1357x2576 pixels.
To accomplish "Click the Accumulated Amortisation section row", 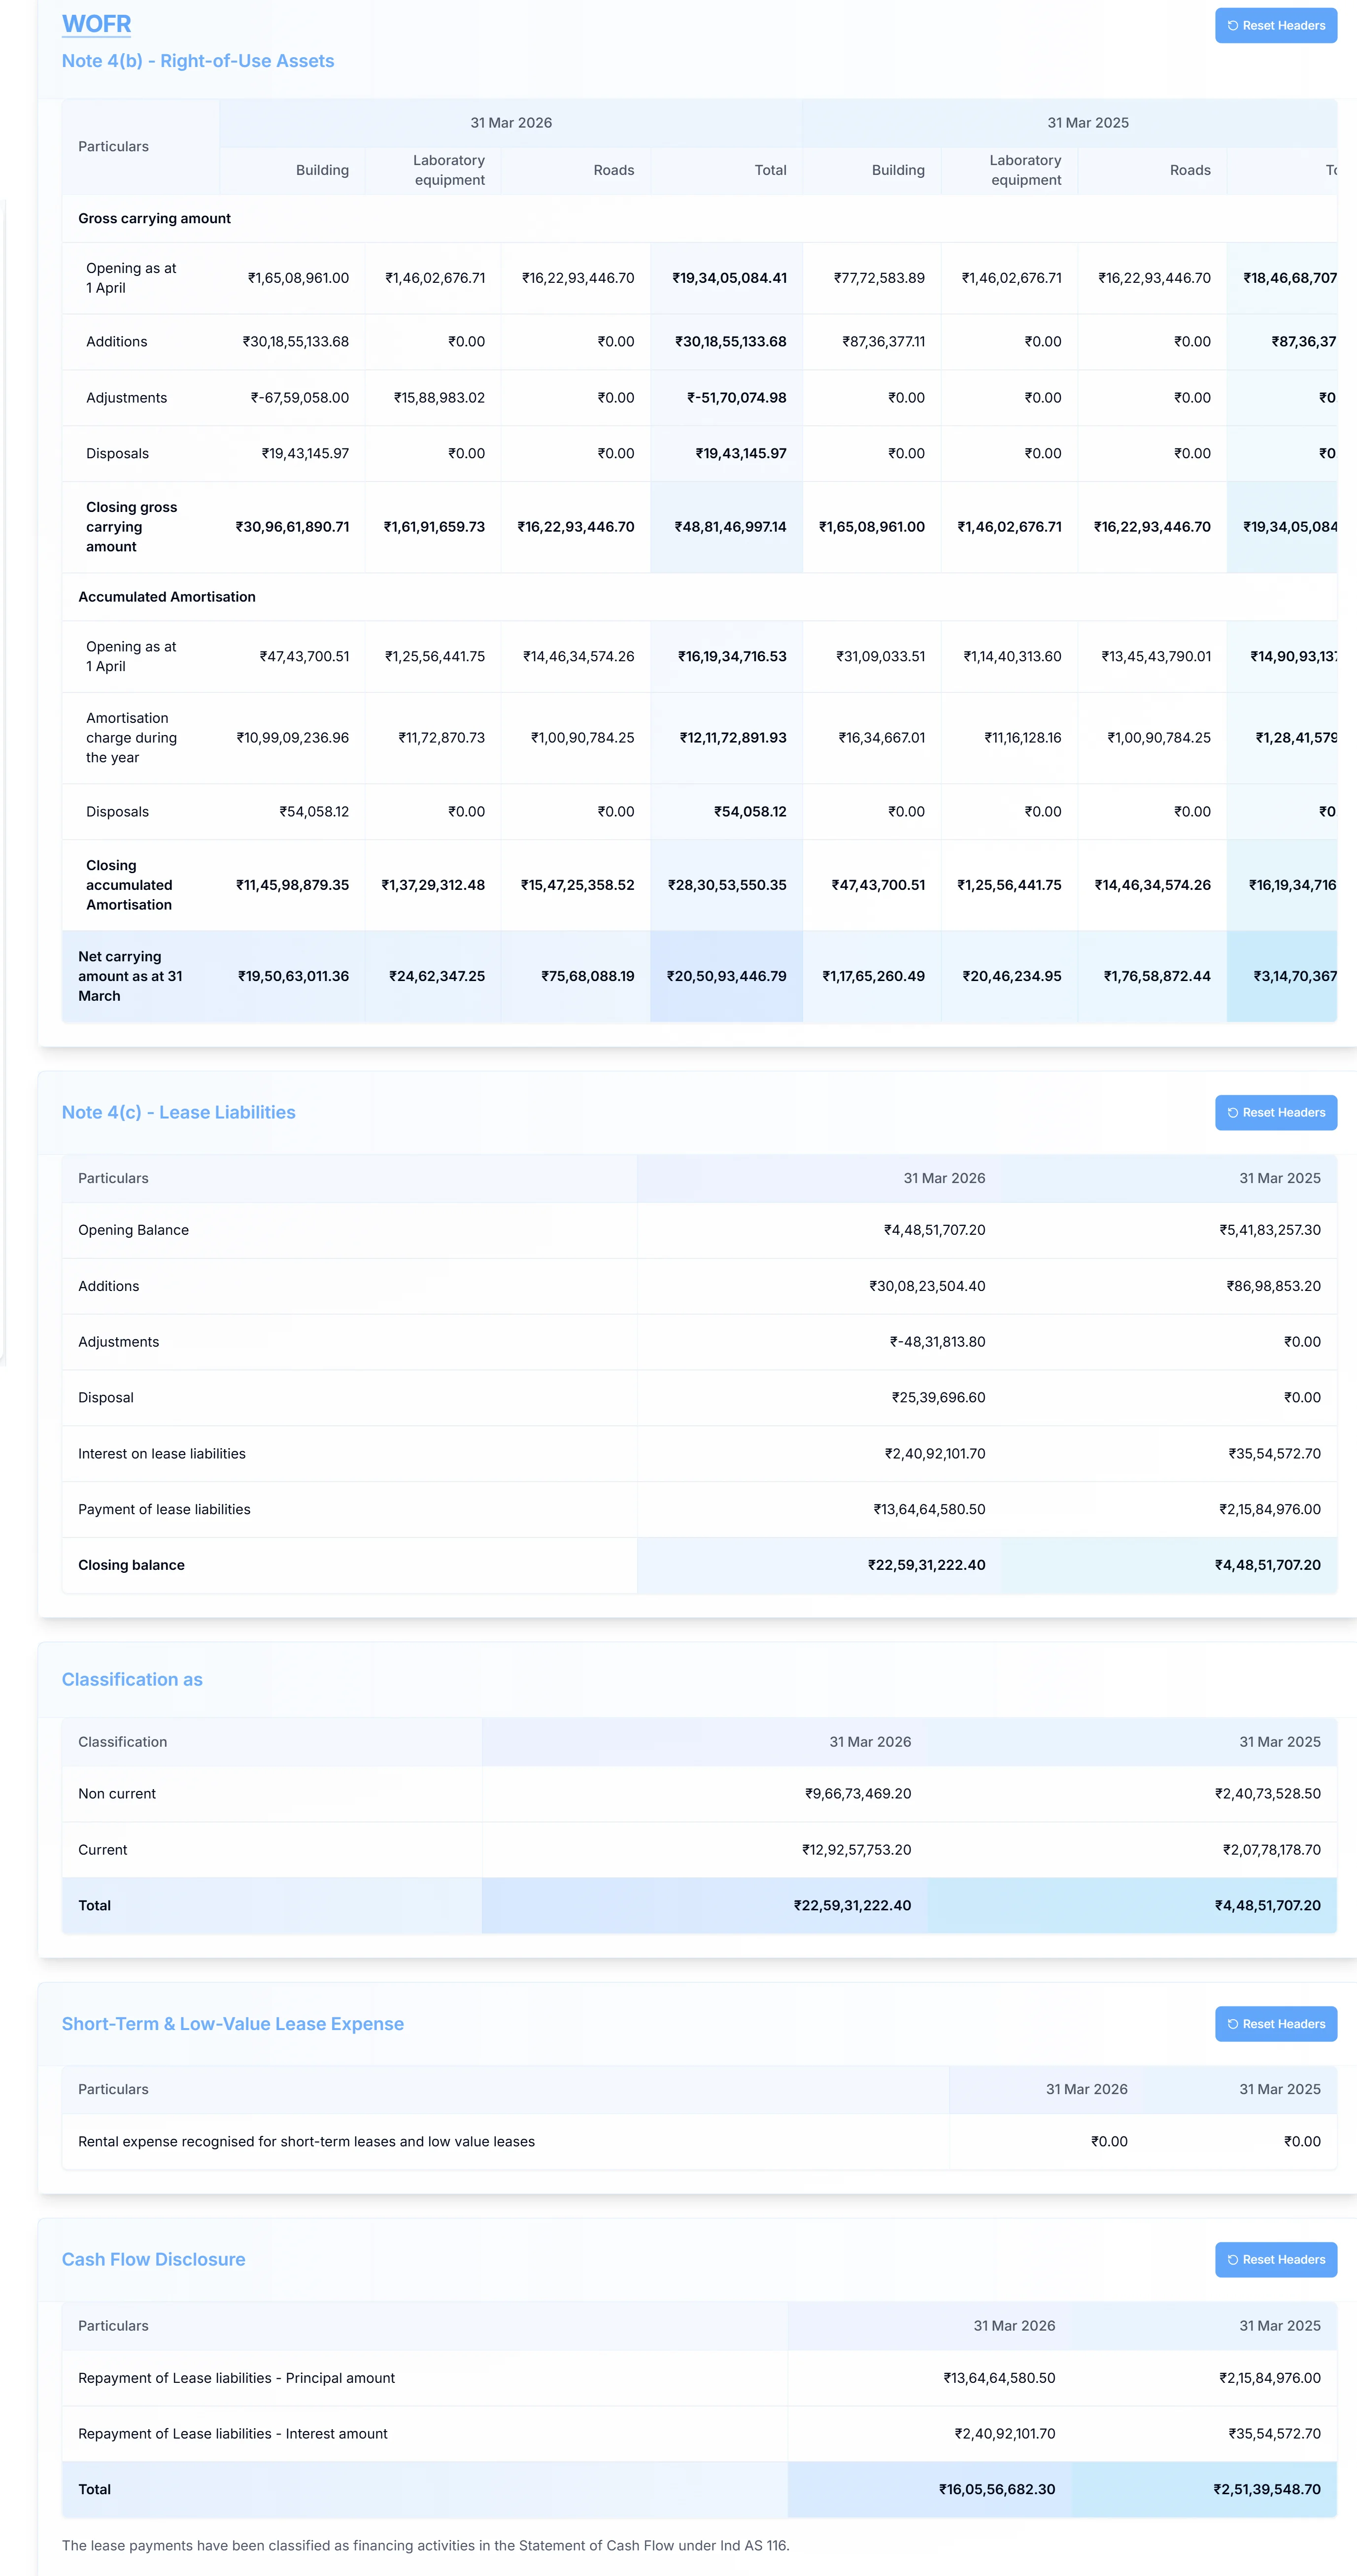I will pyautogui.click(x=699, y=597).
